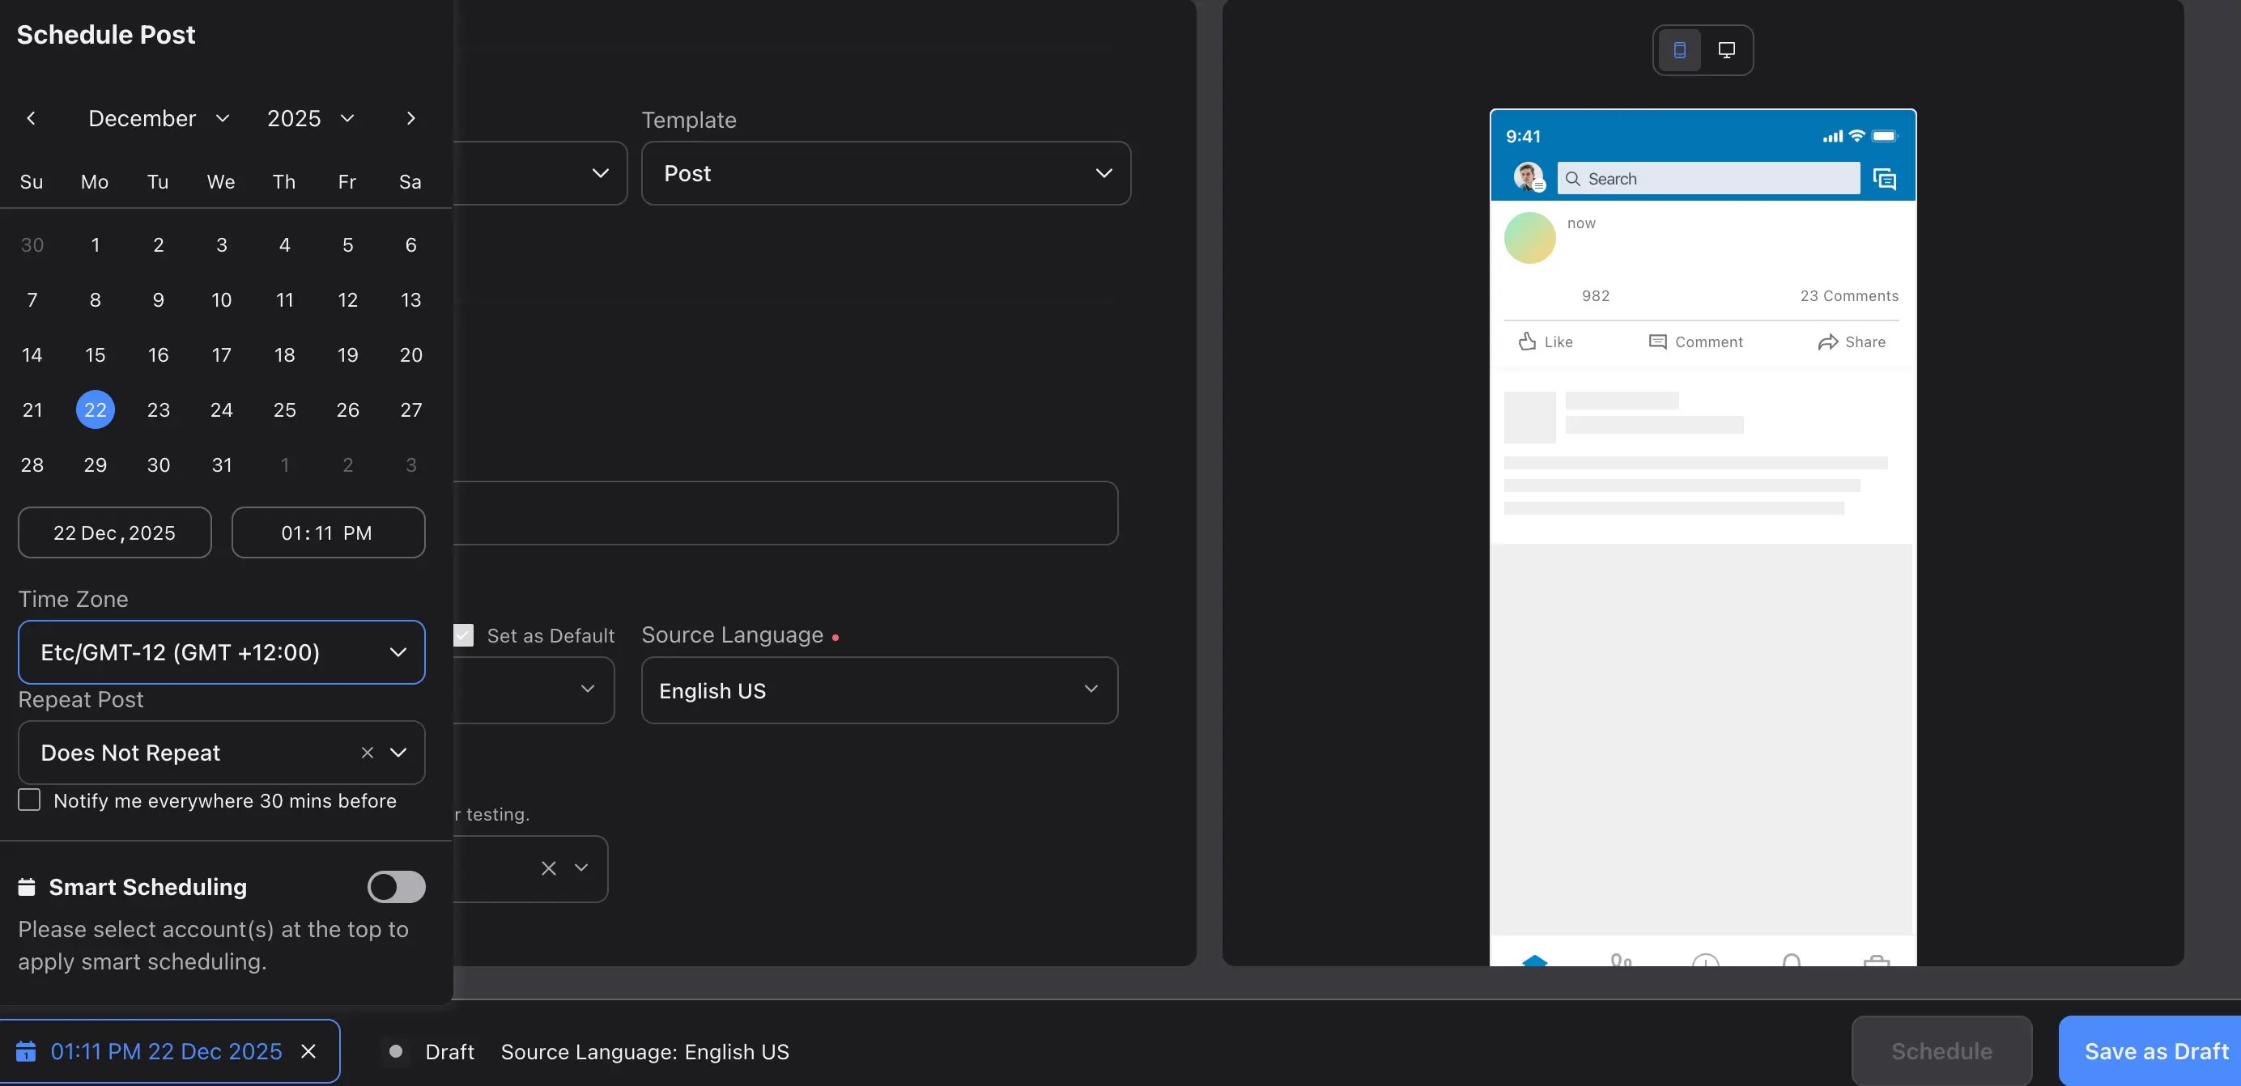This screenshot has width=2241, height=1086.
Task: Click the Share icon in preview
Action: click(1827, 341)
